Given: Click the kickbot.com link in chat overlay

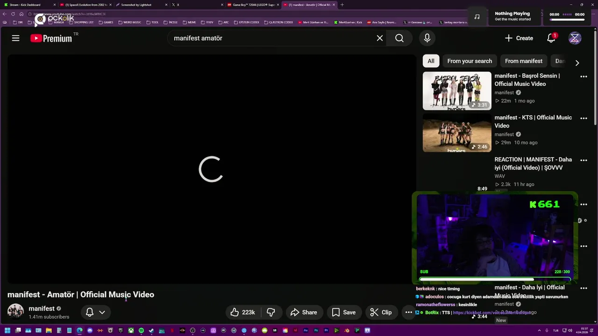Looking at the screenshot, I should pyautogui.click(x=491, y=313).
